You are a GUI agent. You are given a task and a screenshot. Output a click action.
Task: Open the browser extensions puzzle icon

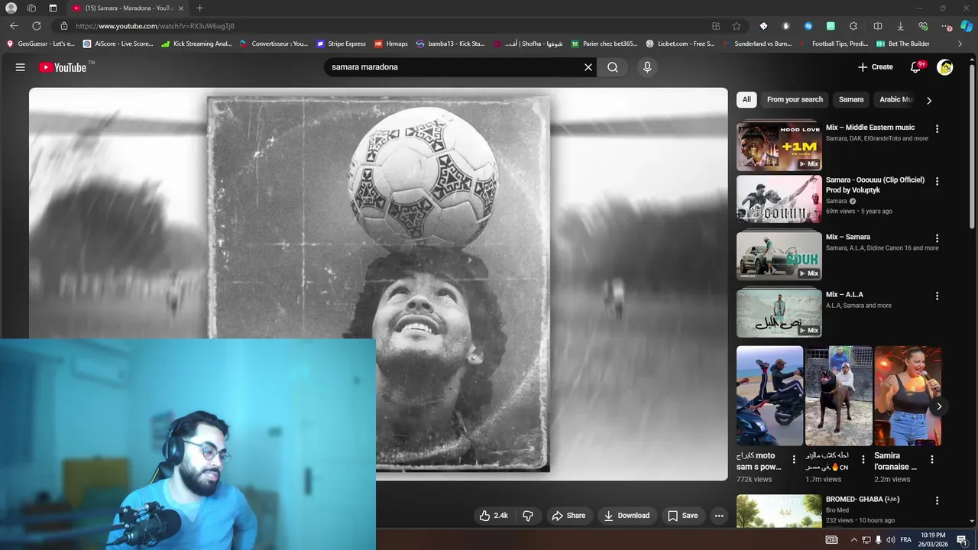click(x=854, y=26)
